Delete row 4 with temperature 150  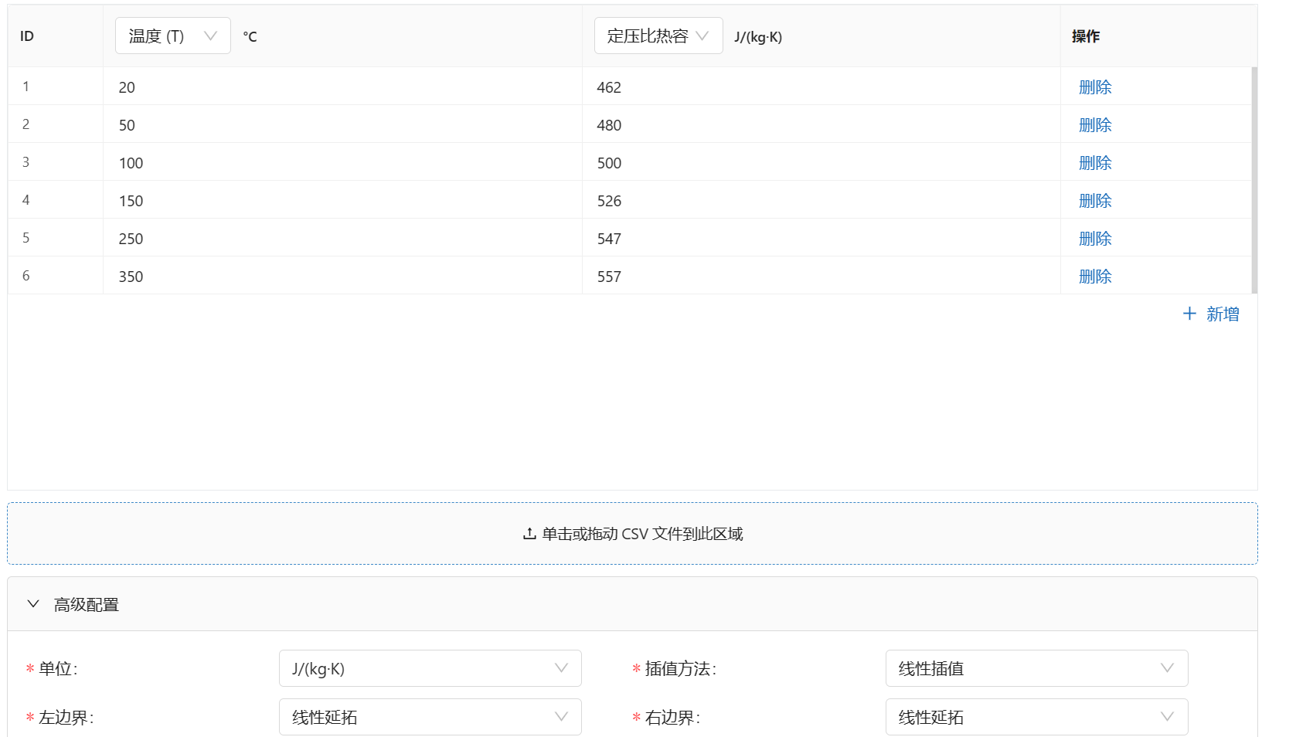(1095, 201)
